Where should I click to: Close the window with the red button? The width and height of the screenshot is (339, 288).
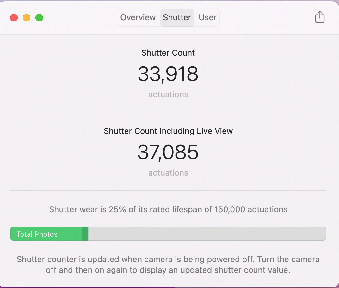click(x=14, y=18)
